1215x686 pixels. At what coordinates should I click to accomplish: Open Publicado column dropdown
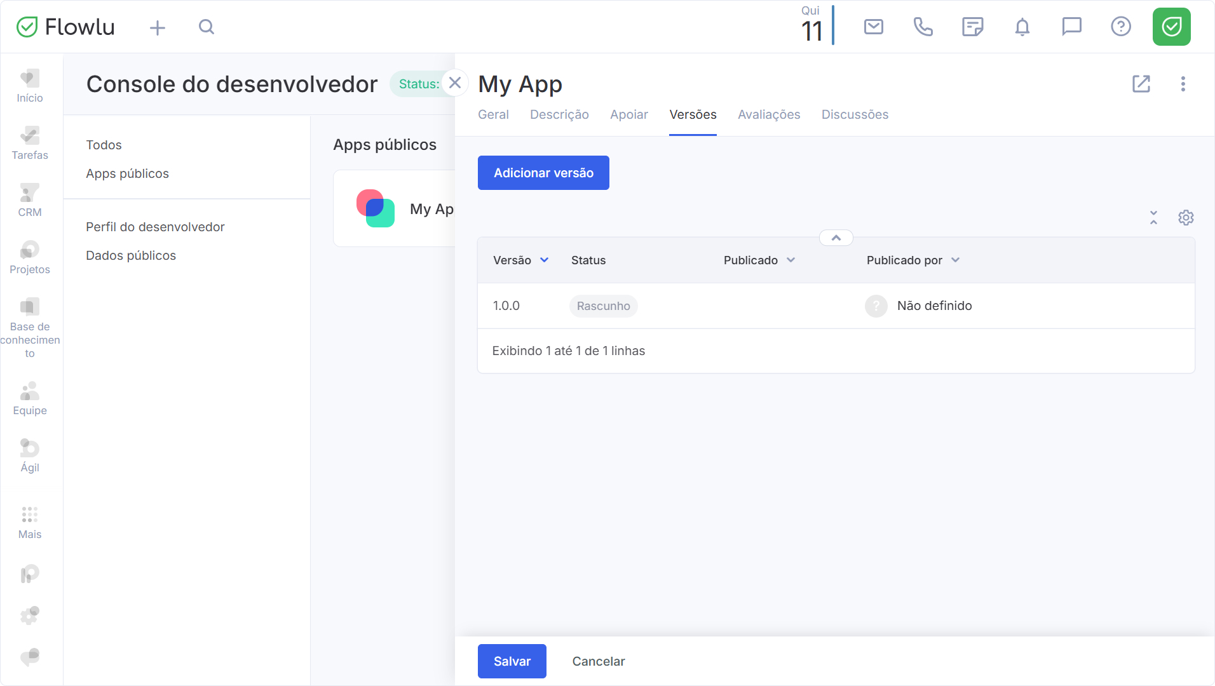coord(791,260)
